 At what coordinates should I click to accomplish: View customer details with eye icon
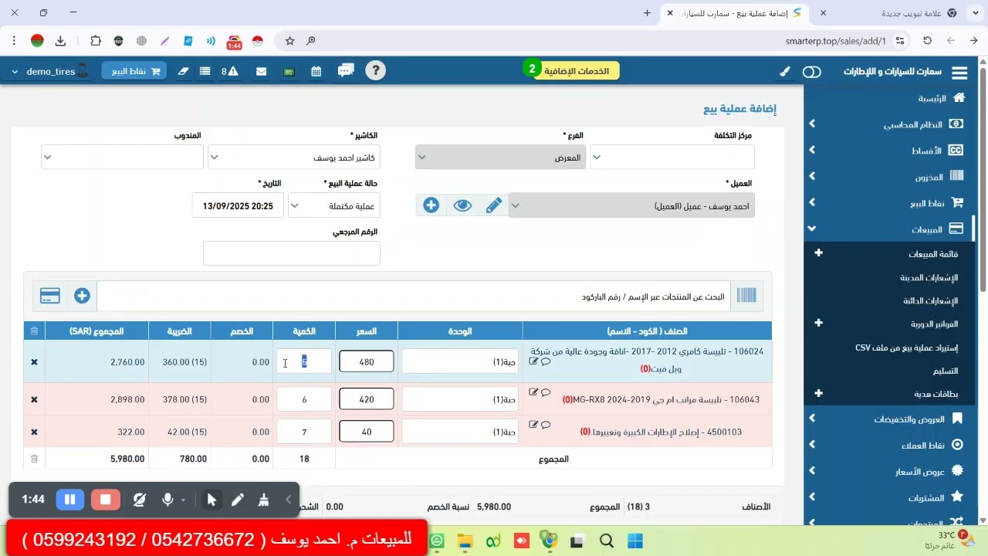[462, 205]
